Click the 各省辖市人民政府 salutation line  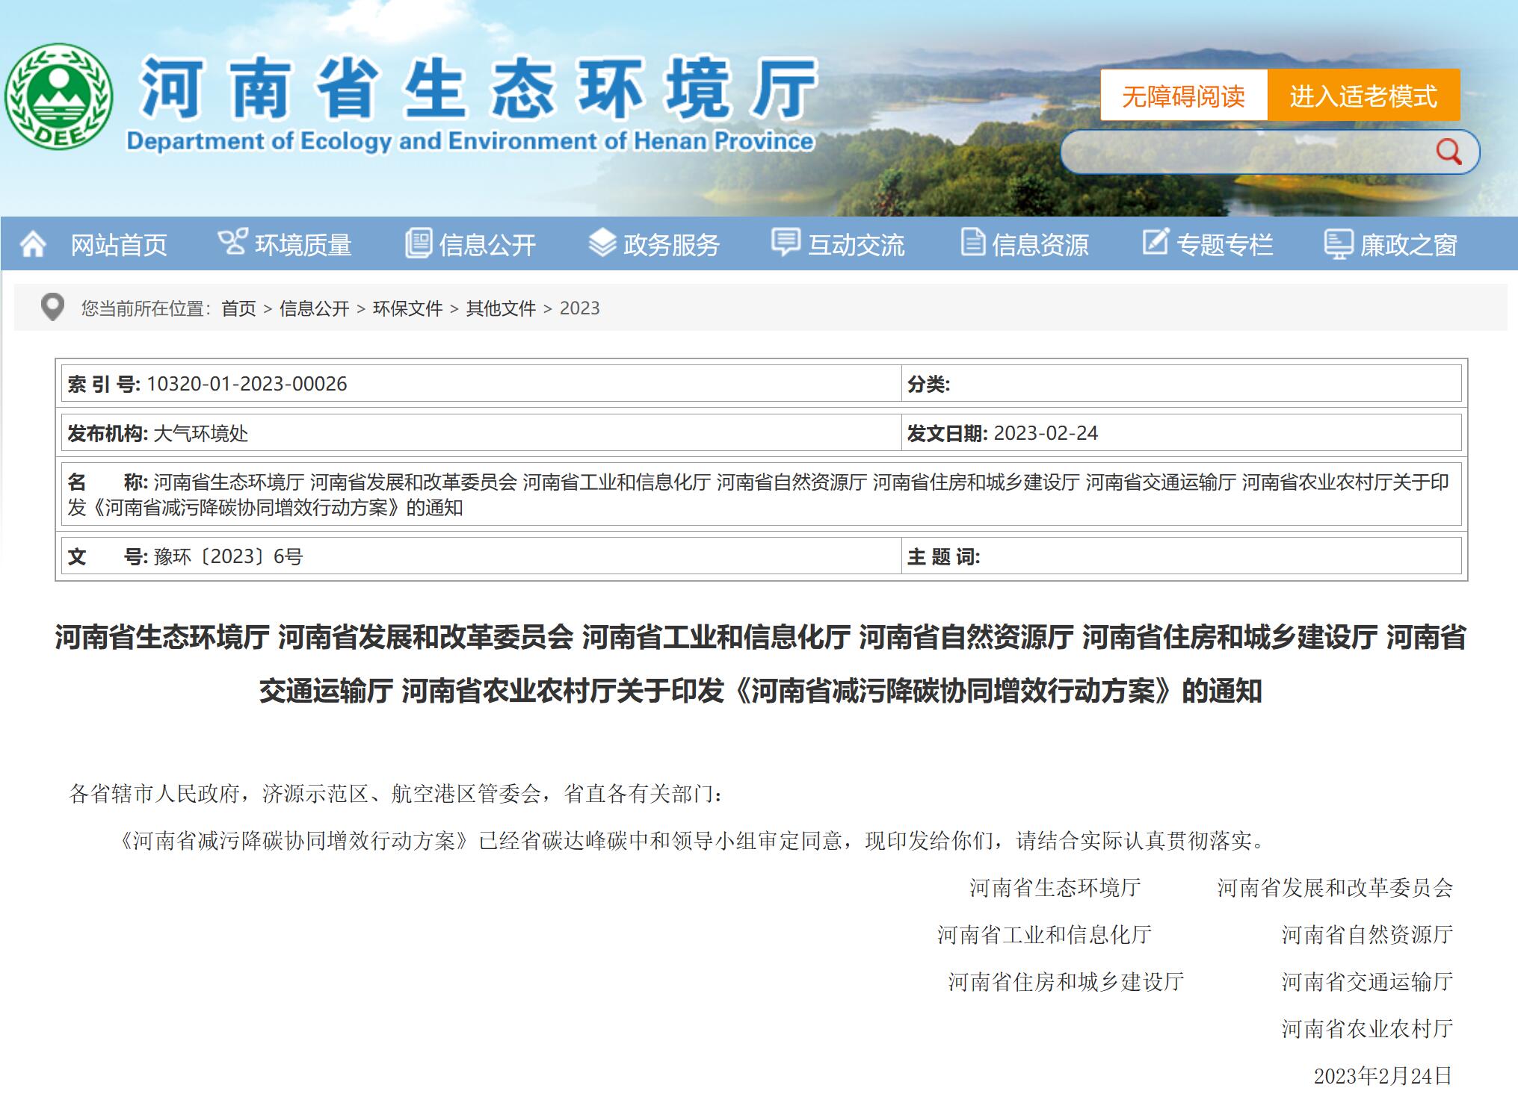[x=396, y=793]
